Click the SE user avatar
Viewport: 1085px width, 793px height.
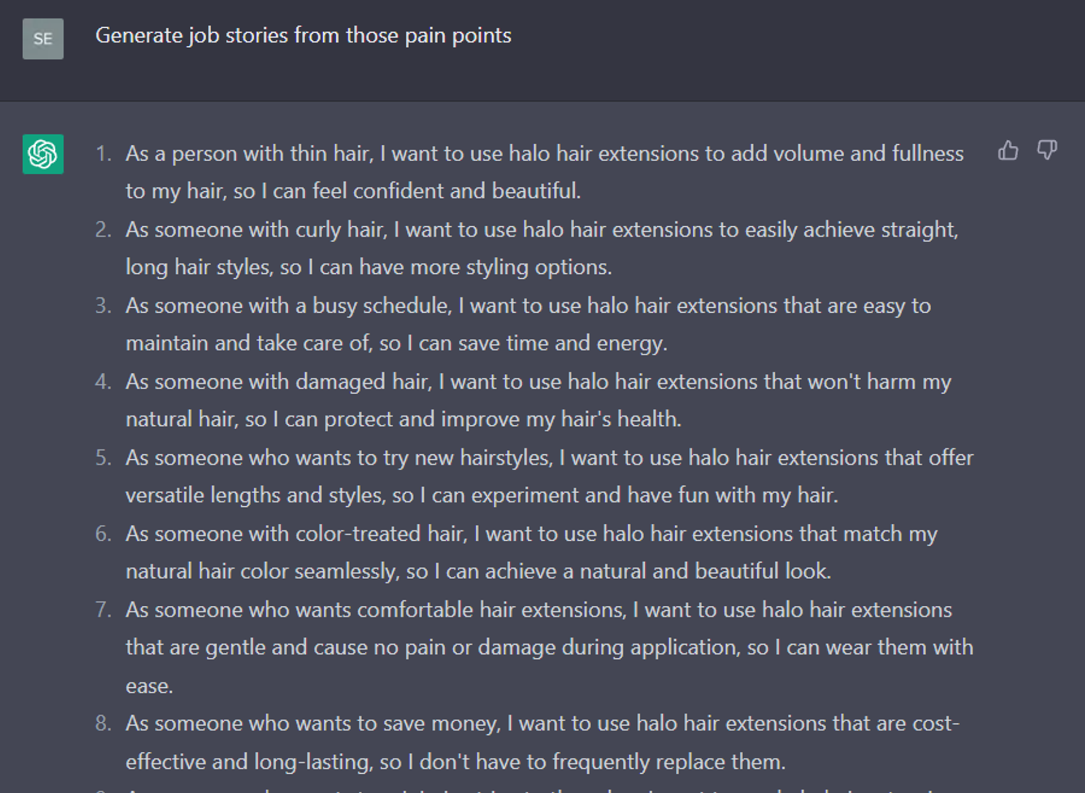click(43, 39)
